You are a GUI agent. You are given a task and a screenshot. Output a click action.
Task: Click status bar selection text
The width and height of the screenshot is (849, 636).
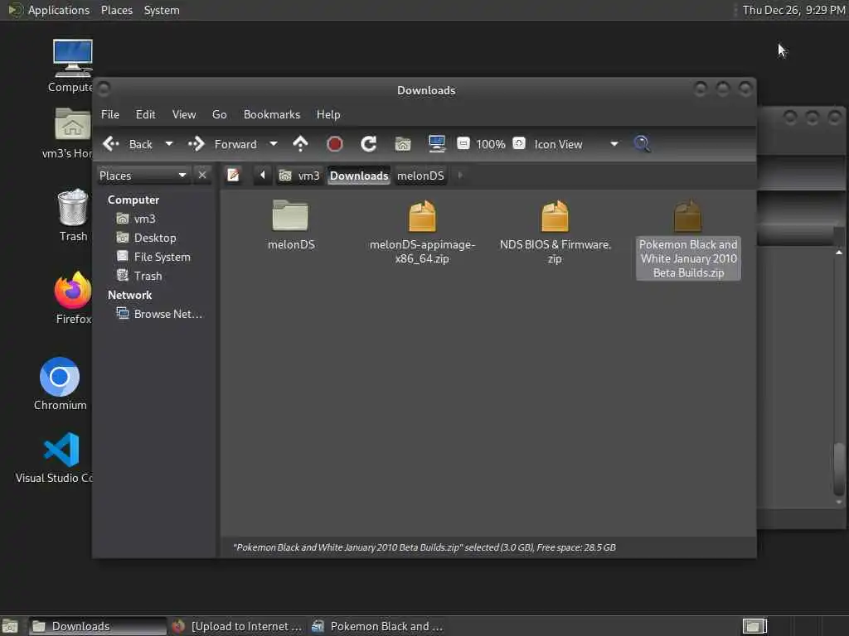(424, 547)
